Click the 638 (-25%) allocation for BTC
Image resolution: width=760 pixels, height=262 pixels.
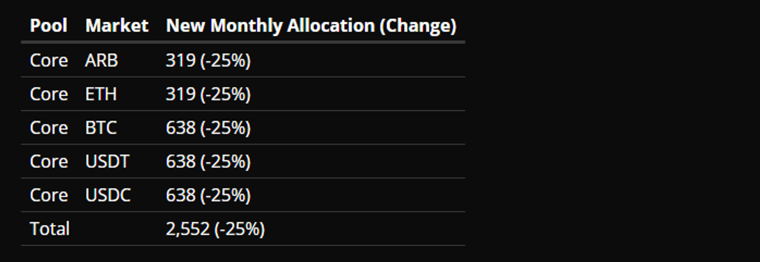(208, 128)
